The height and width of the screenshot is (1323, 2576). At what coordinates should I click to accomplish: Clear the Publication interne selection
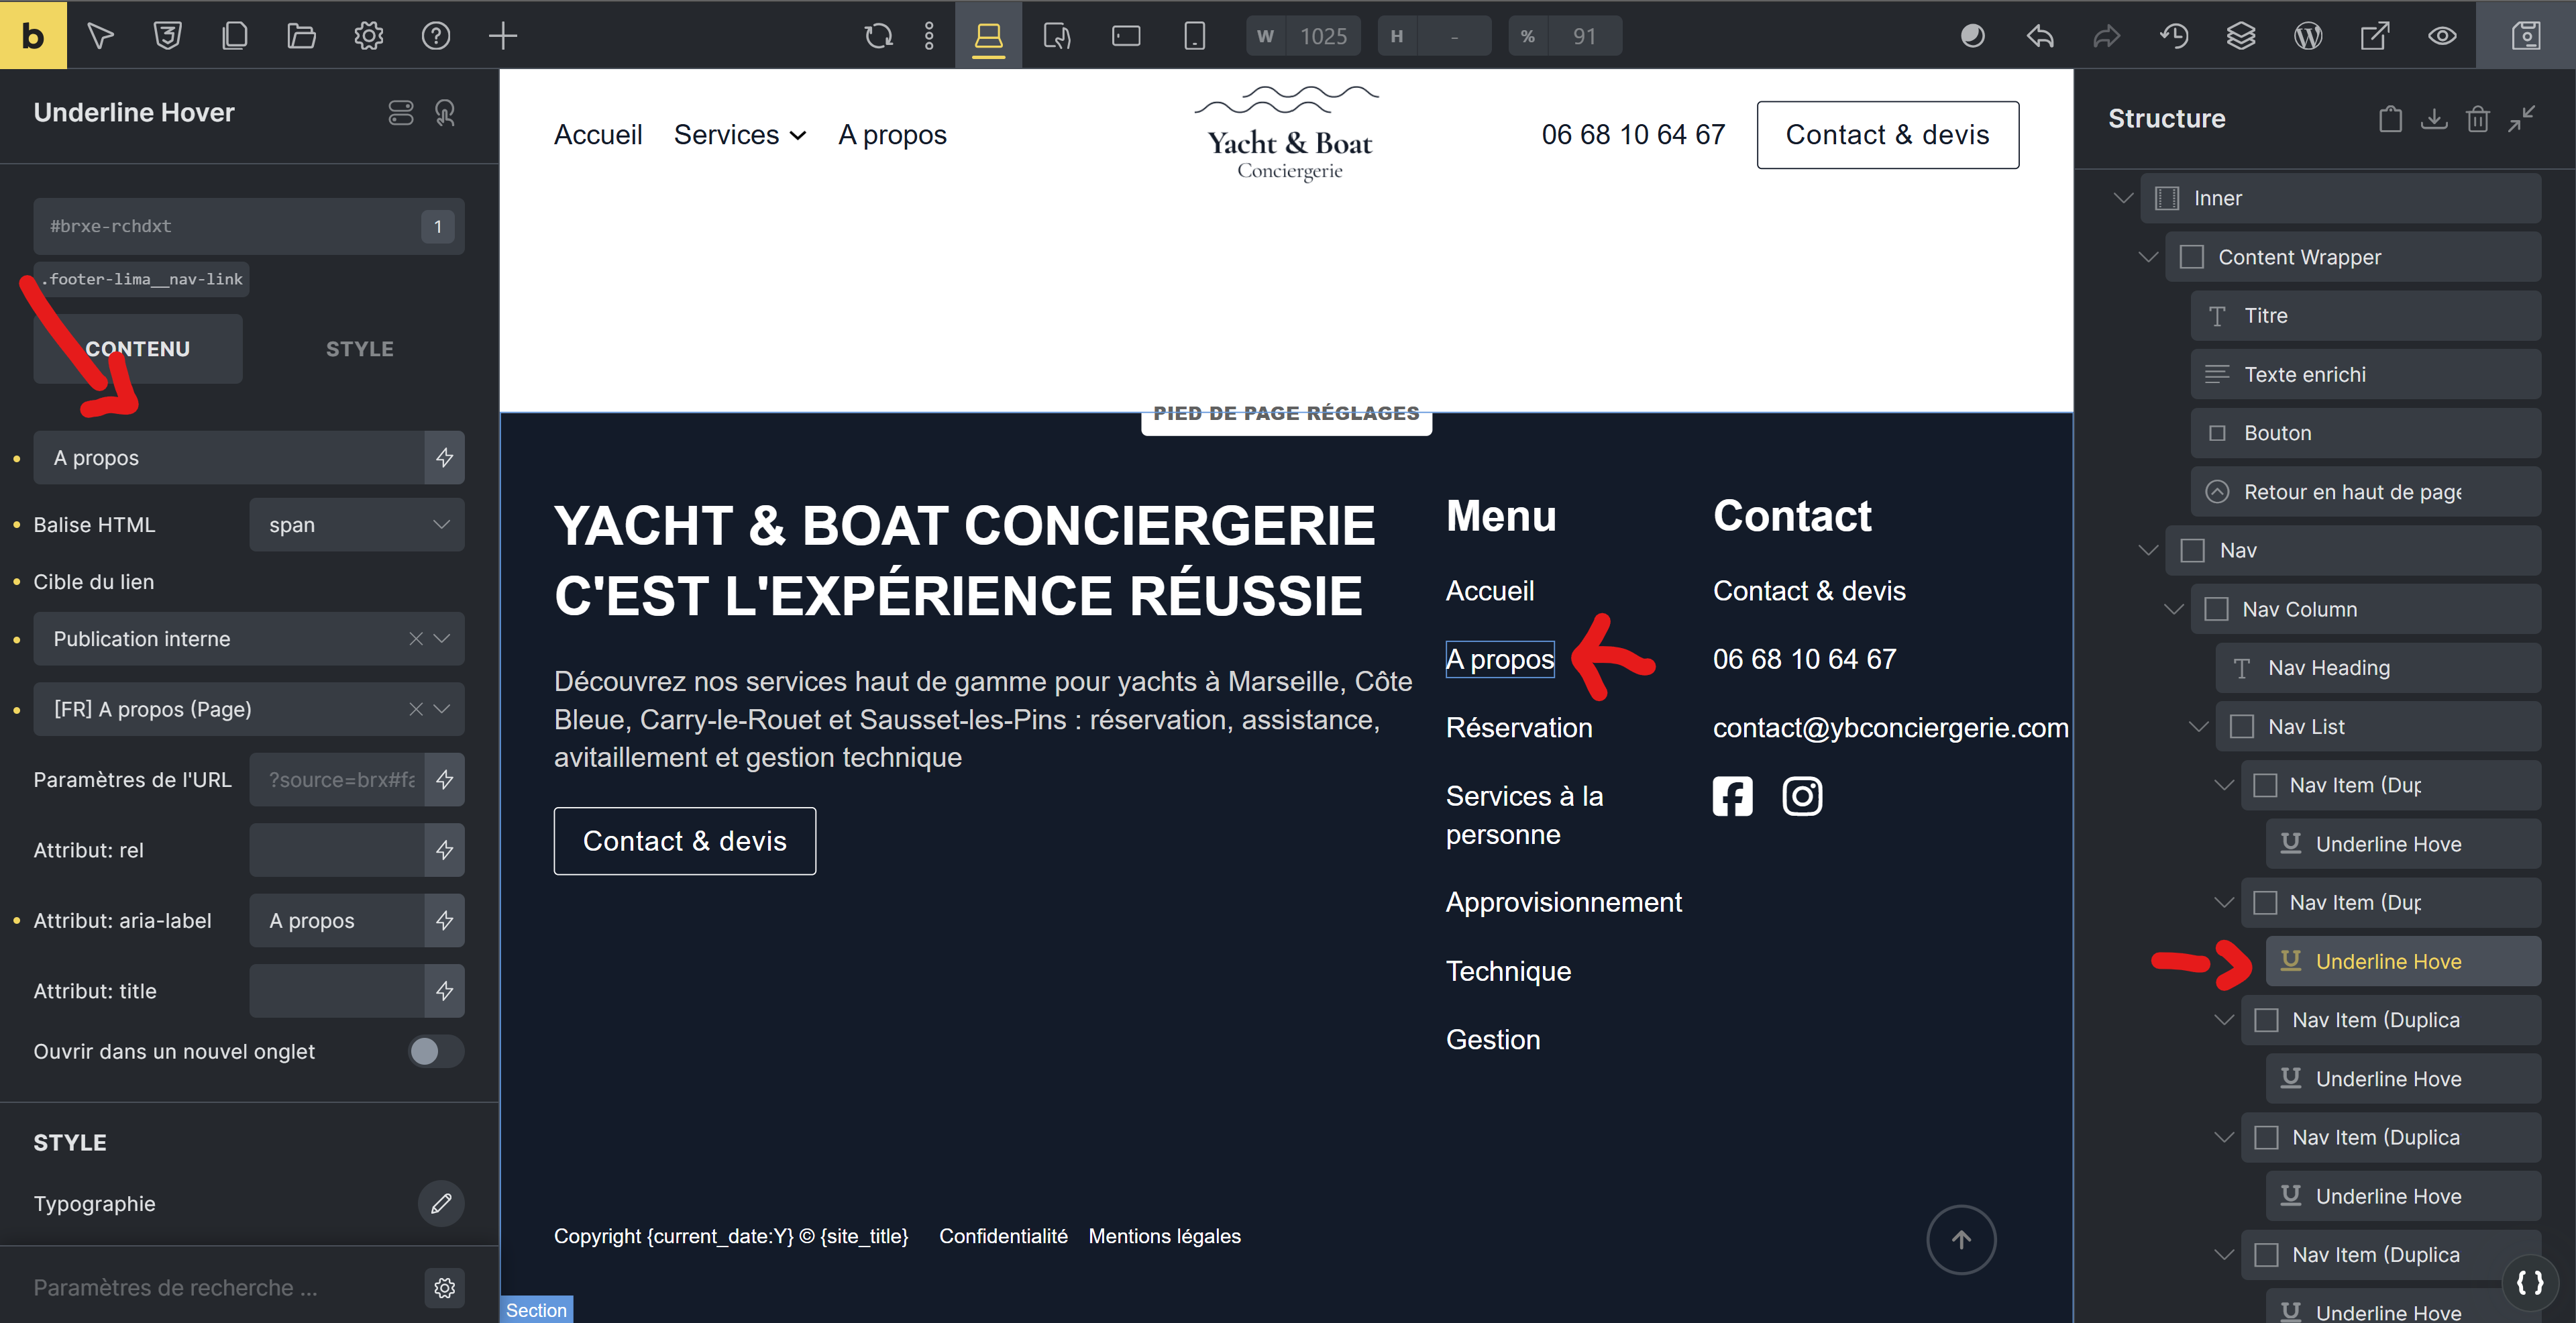(416, 639)
